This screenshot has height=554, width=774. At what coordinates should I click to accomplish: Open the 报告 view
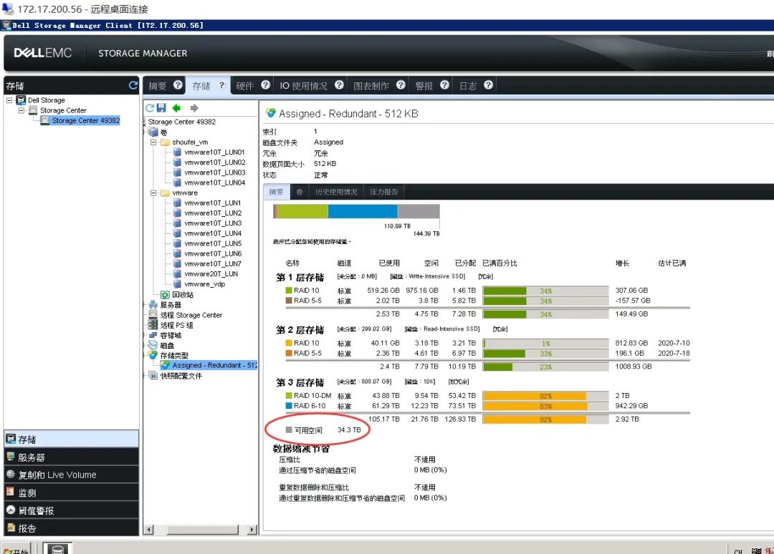[x=72, y=528]
